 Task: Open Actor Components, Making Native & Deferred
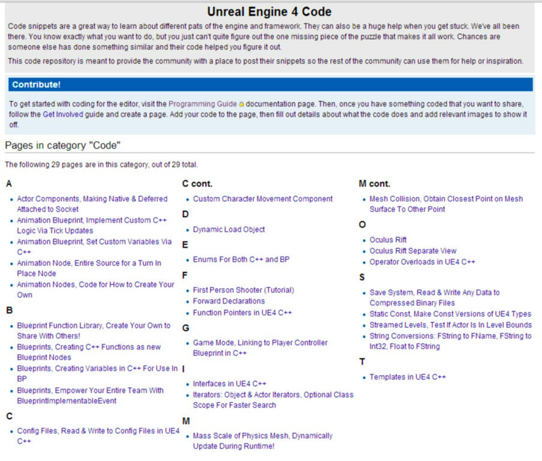click(92, 204)
